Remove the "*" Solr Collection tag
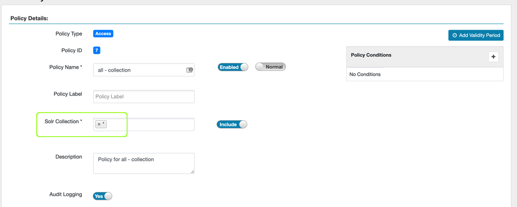The image size is (517, 207). [x=99, y=124]
